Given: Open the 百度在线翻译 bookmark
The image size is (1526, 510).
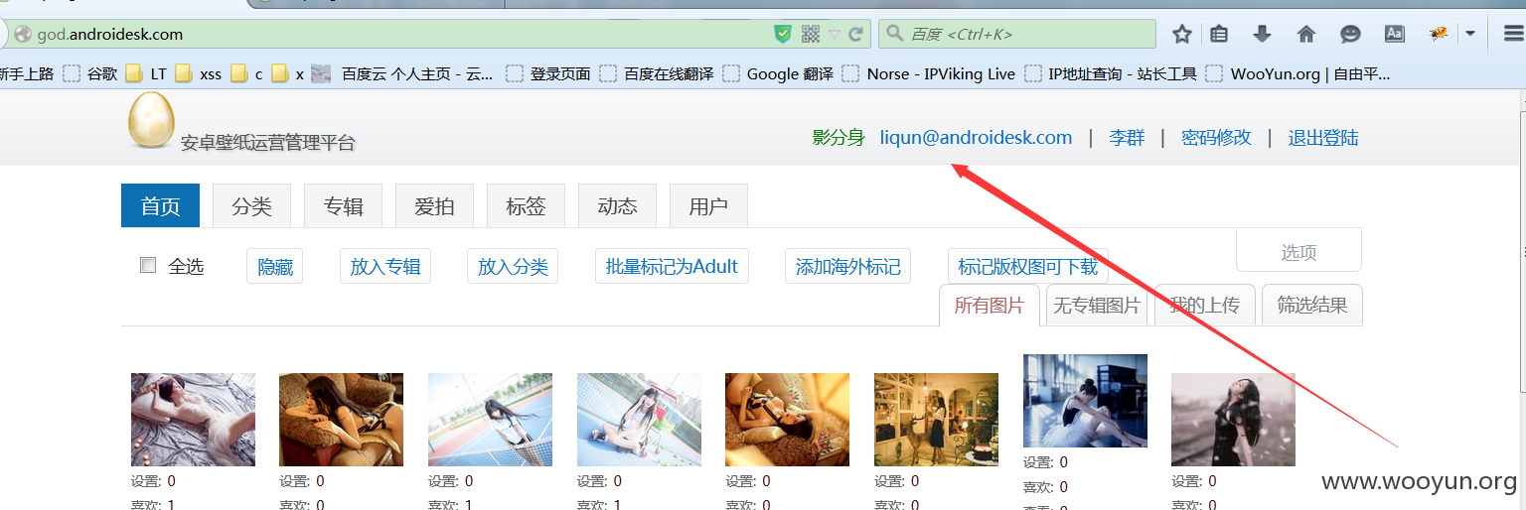Looking at the screenshot, I should click(x=656, y=73).
